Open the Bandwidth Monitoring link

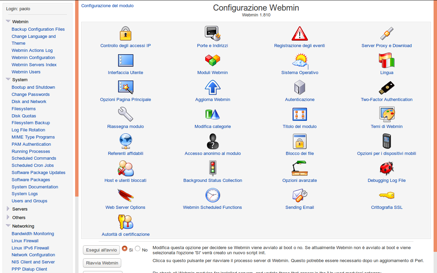coord(33,234)
